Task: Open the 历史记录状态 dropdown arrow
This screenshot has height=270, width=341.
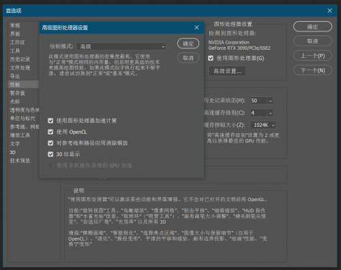Action: tap(270, 101)
